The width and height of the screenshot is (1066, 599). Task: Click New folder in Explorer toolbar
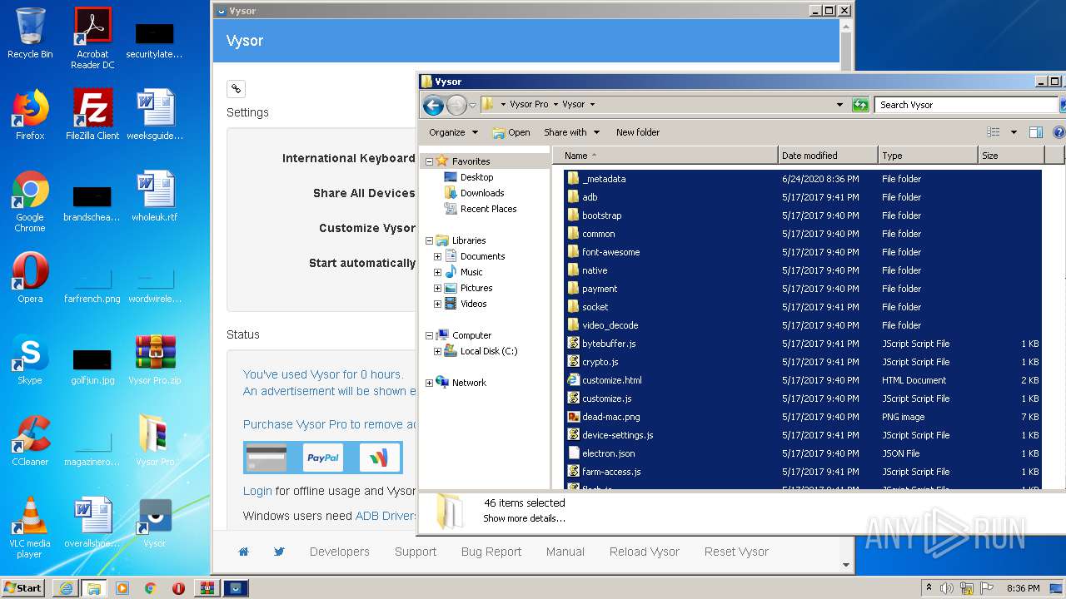[x=638, y=132]
